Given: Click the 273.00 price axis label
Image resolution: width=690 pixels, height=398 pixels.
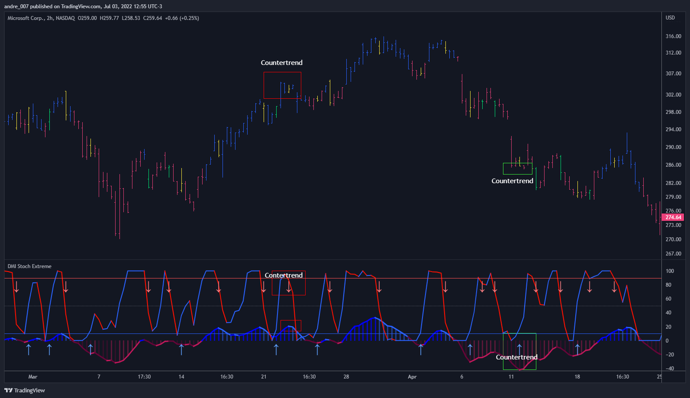Looking at the screenshot, I should (x=673, y=225).
